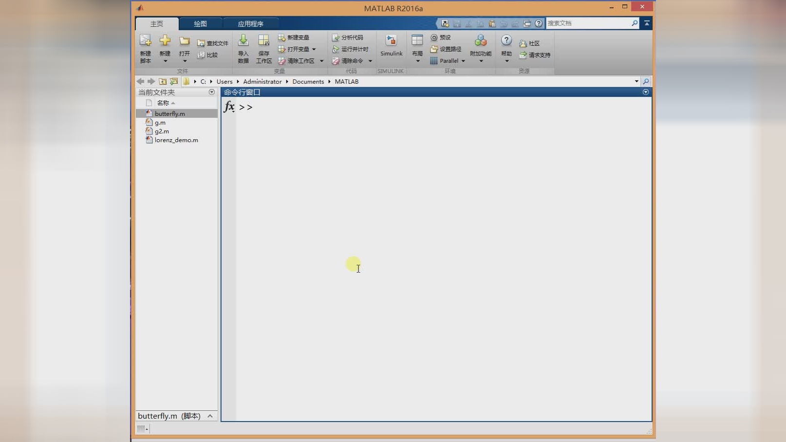Open the Layout (布局) menu
Image resolution: width=786 pixels, height=442 pixels.
tap(417, 48)
